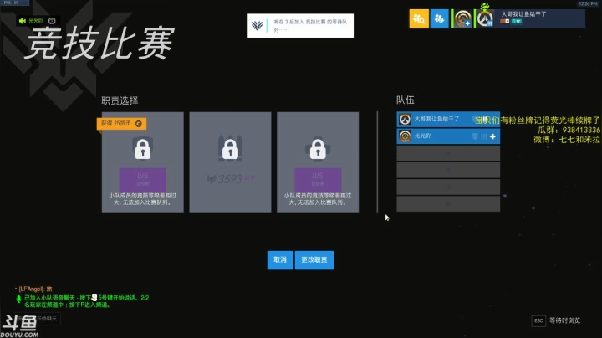Click the purple 0/5 placement box on tank card

pyautogui.click(x=143, y=179)
